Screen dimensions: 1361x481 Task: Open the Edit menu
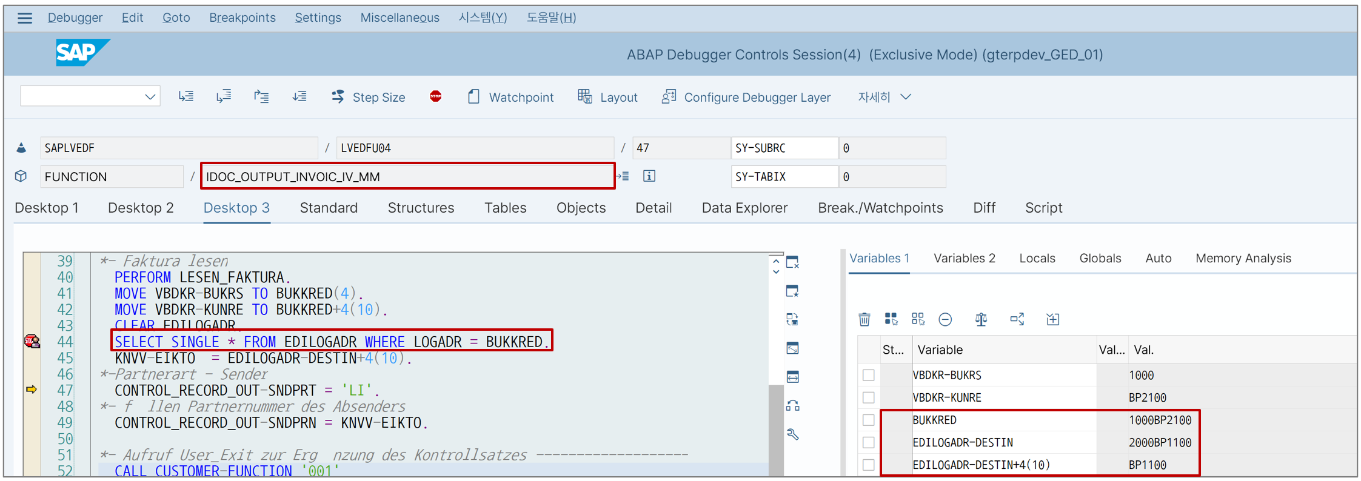tap(132, 18)
